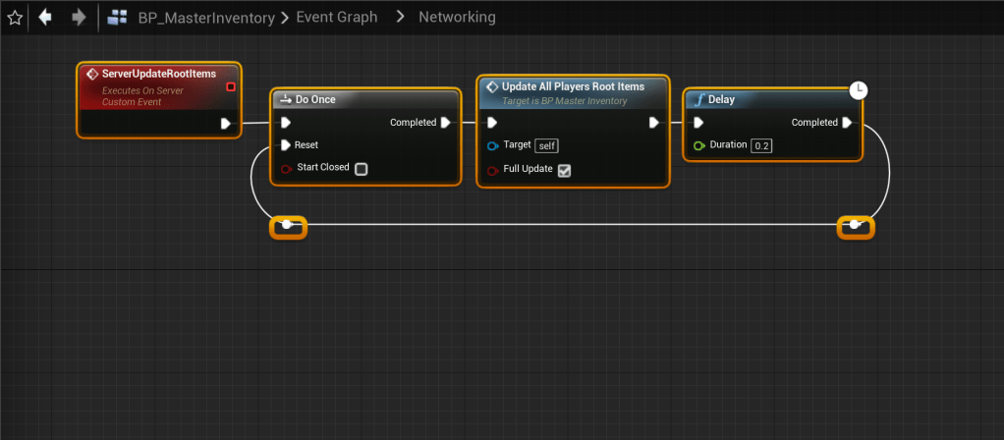Click the Delay Duration value field
This screenshot has height=440, width=1004.
tap(761, 145)
